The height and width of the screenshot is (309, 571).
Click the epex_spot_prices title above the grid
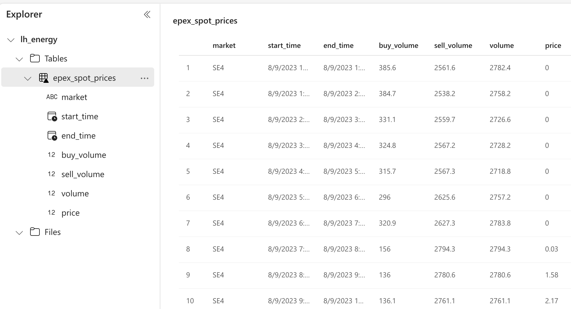[x=205, y=21]
